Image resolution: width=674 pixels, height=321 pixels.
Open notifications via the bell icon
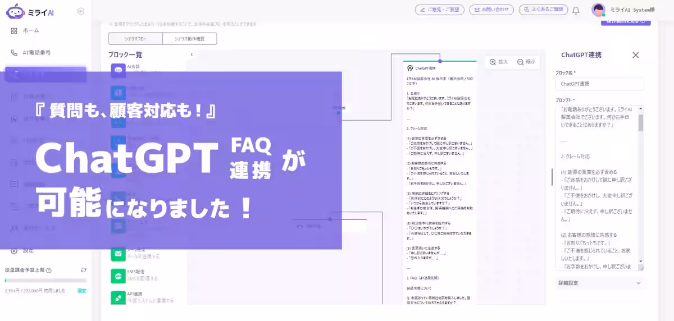point(576,10)
